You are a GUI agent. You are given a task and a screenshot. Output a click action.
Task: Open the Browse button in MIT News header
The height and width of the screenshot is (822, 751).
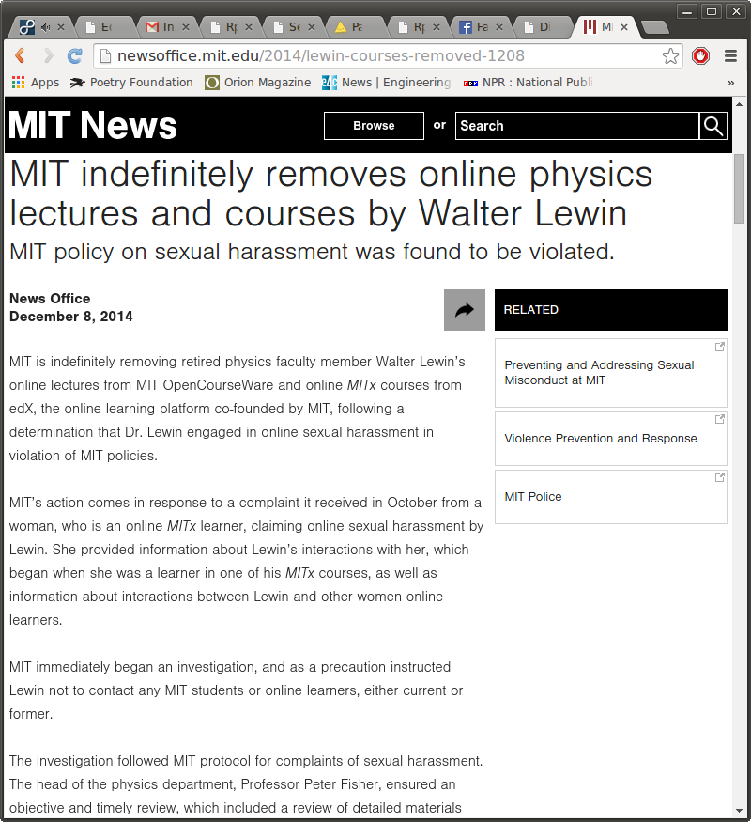(x=374, y=126)
